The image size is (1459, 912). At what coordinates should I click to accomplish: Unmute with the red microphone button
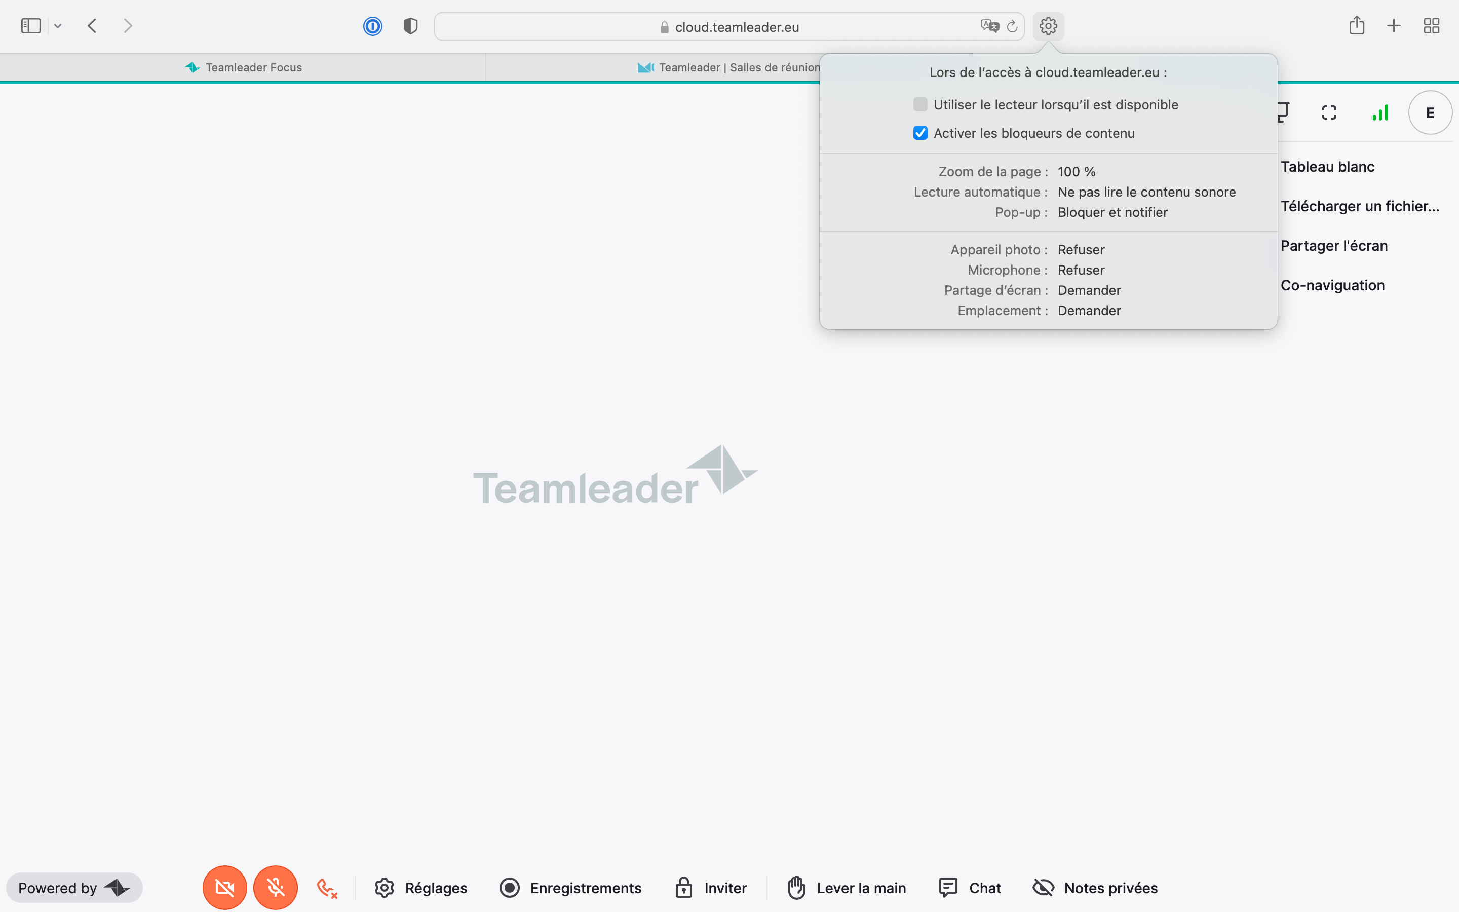click(x=276, y=888)
